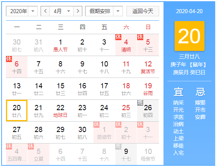The image size is (216, 167).
Task: Select April 6 十四 rest day
Action: [x=17, y=67]
